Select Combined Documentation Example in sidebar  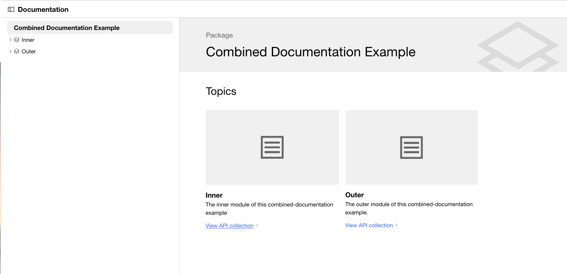tap(67, 28)
